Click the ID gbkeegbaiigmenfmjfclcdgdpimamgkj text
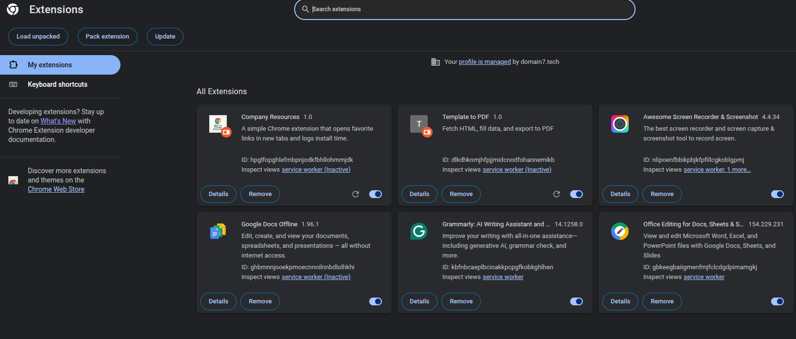 click(700, 267)
